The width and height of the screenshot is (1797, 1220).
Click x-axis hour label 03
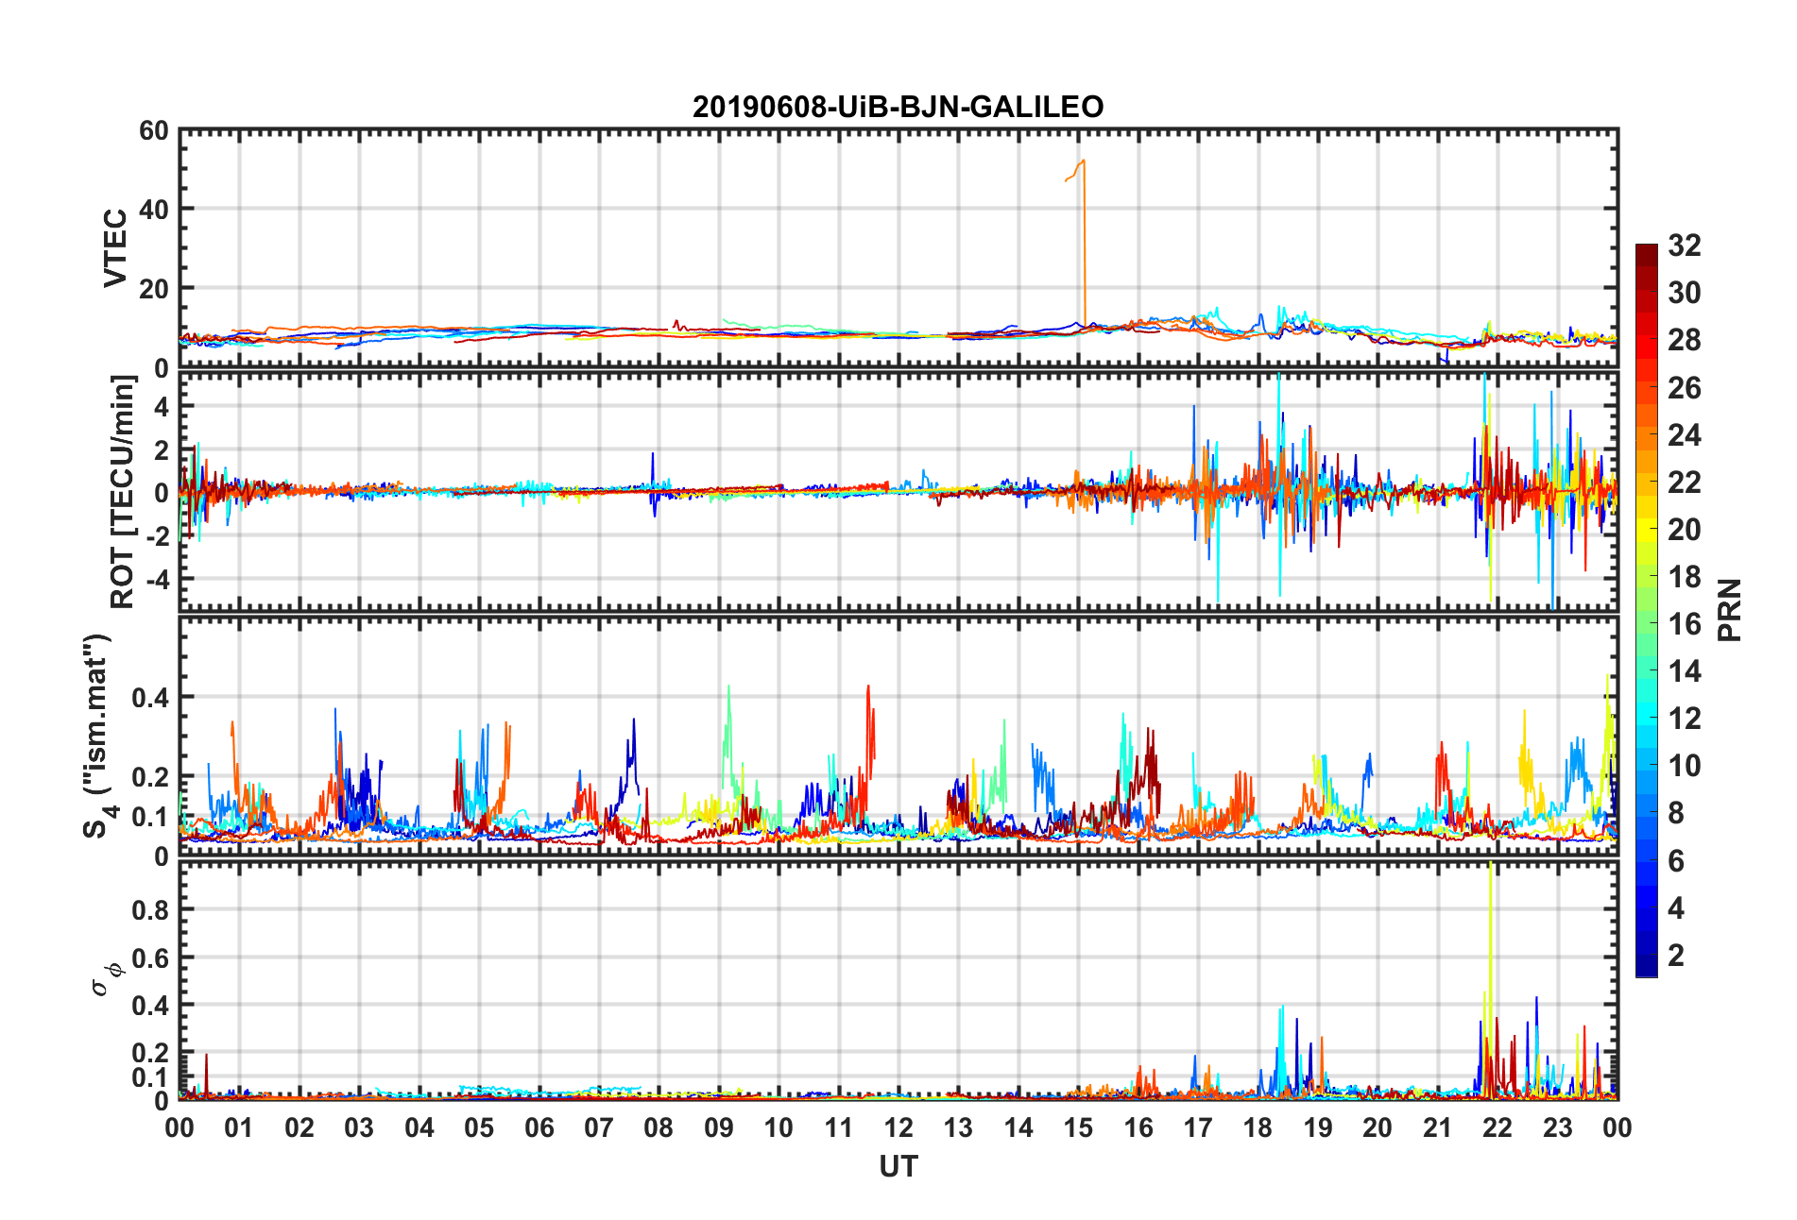click(359, 1127)
